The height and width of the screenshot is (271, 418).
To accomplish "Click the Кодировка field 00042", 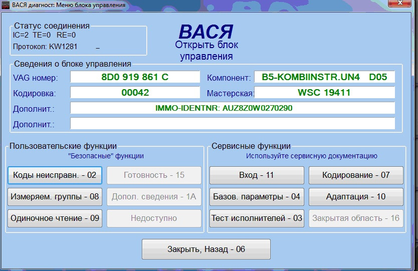I will click(135, 93).
